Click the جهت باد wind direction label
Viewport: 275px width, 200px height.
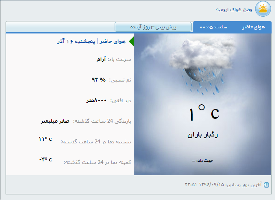203,161
